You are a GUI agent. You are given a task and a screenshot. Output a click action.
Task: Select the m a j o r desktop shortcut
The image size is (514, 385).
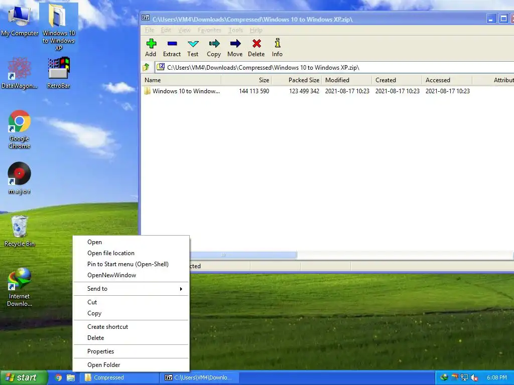click(20, 178)
